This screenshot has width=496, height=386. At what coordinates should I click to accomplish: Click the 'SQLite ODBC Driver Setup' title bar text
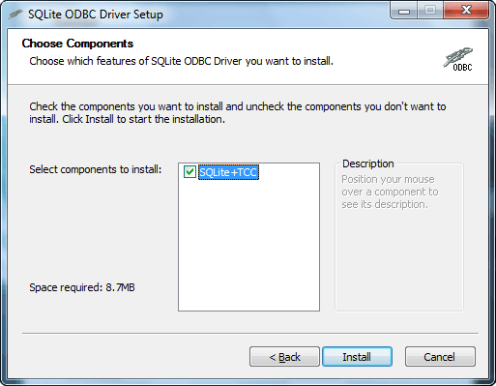96,15
